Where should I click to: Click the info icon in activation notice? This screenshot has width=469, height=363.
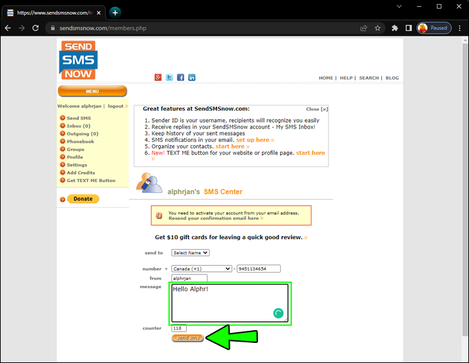coord(159,215)
